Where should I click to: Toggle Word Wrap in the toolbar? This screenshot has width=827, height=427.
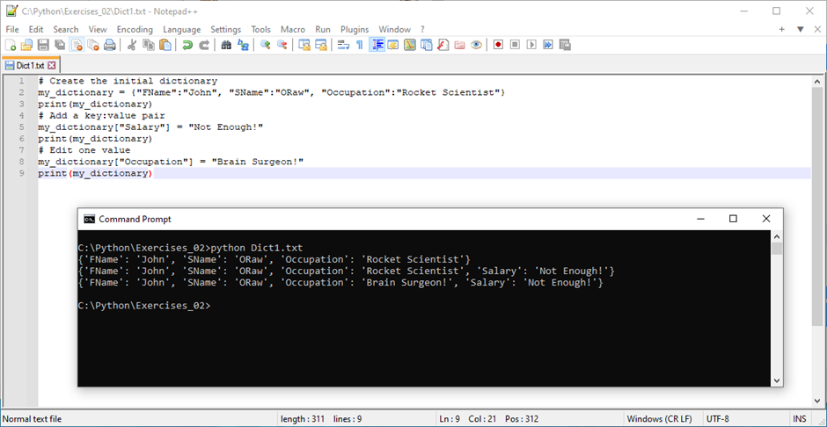click(343, 45)
